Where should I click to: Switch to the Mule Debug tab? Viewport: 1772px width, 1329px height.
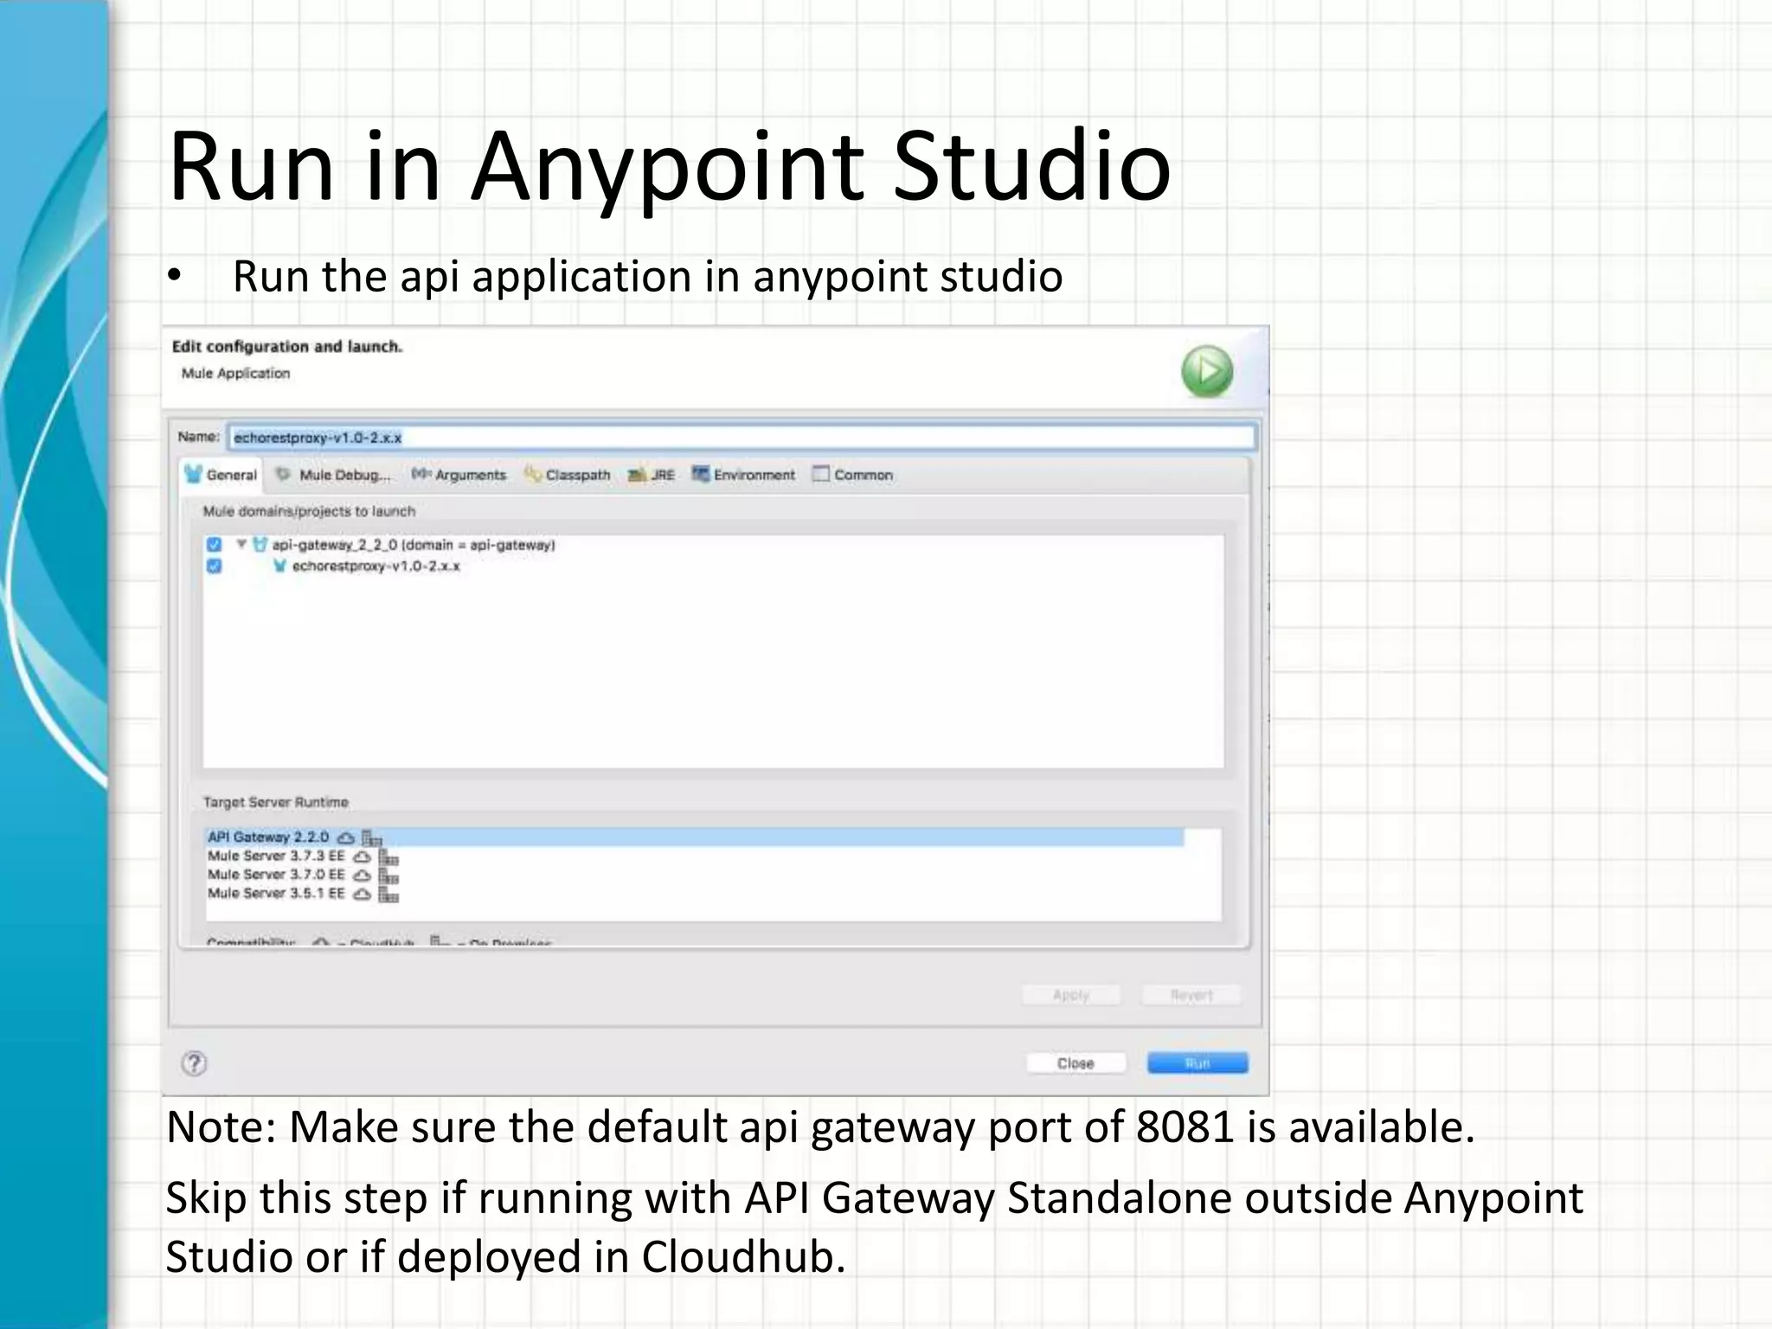[332, 475]
